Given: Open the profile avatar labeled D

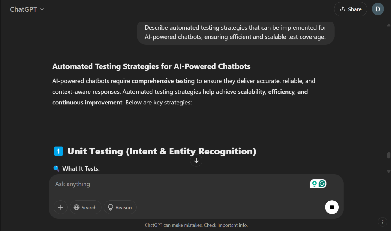Looking at the screenshot, I should [378, 9].
